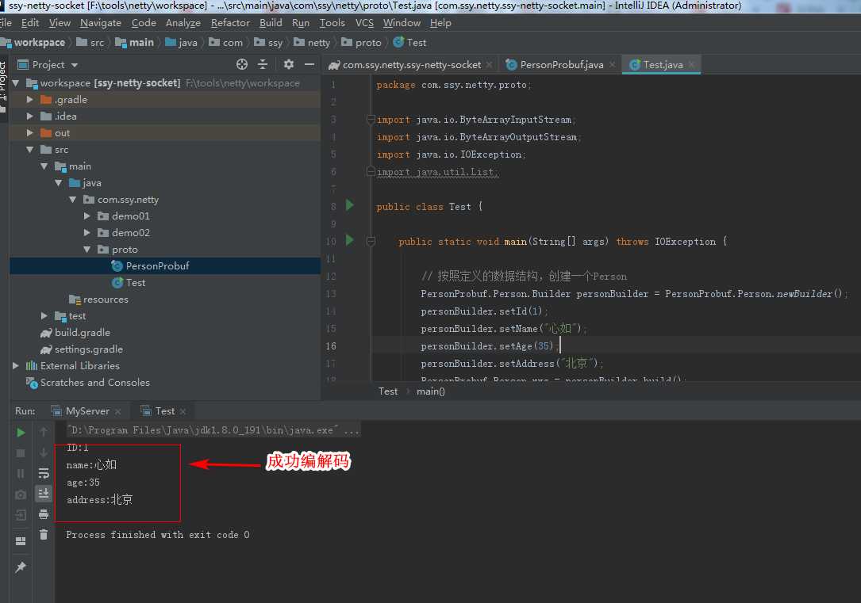Image resolution: width=861 pixels, height=603 pixels.
Task: Select PersonProbuf class in project tree
Action: click(157, 266)
